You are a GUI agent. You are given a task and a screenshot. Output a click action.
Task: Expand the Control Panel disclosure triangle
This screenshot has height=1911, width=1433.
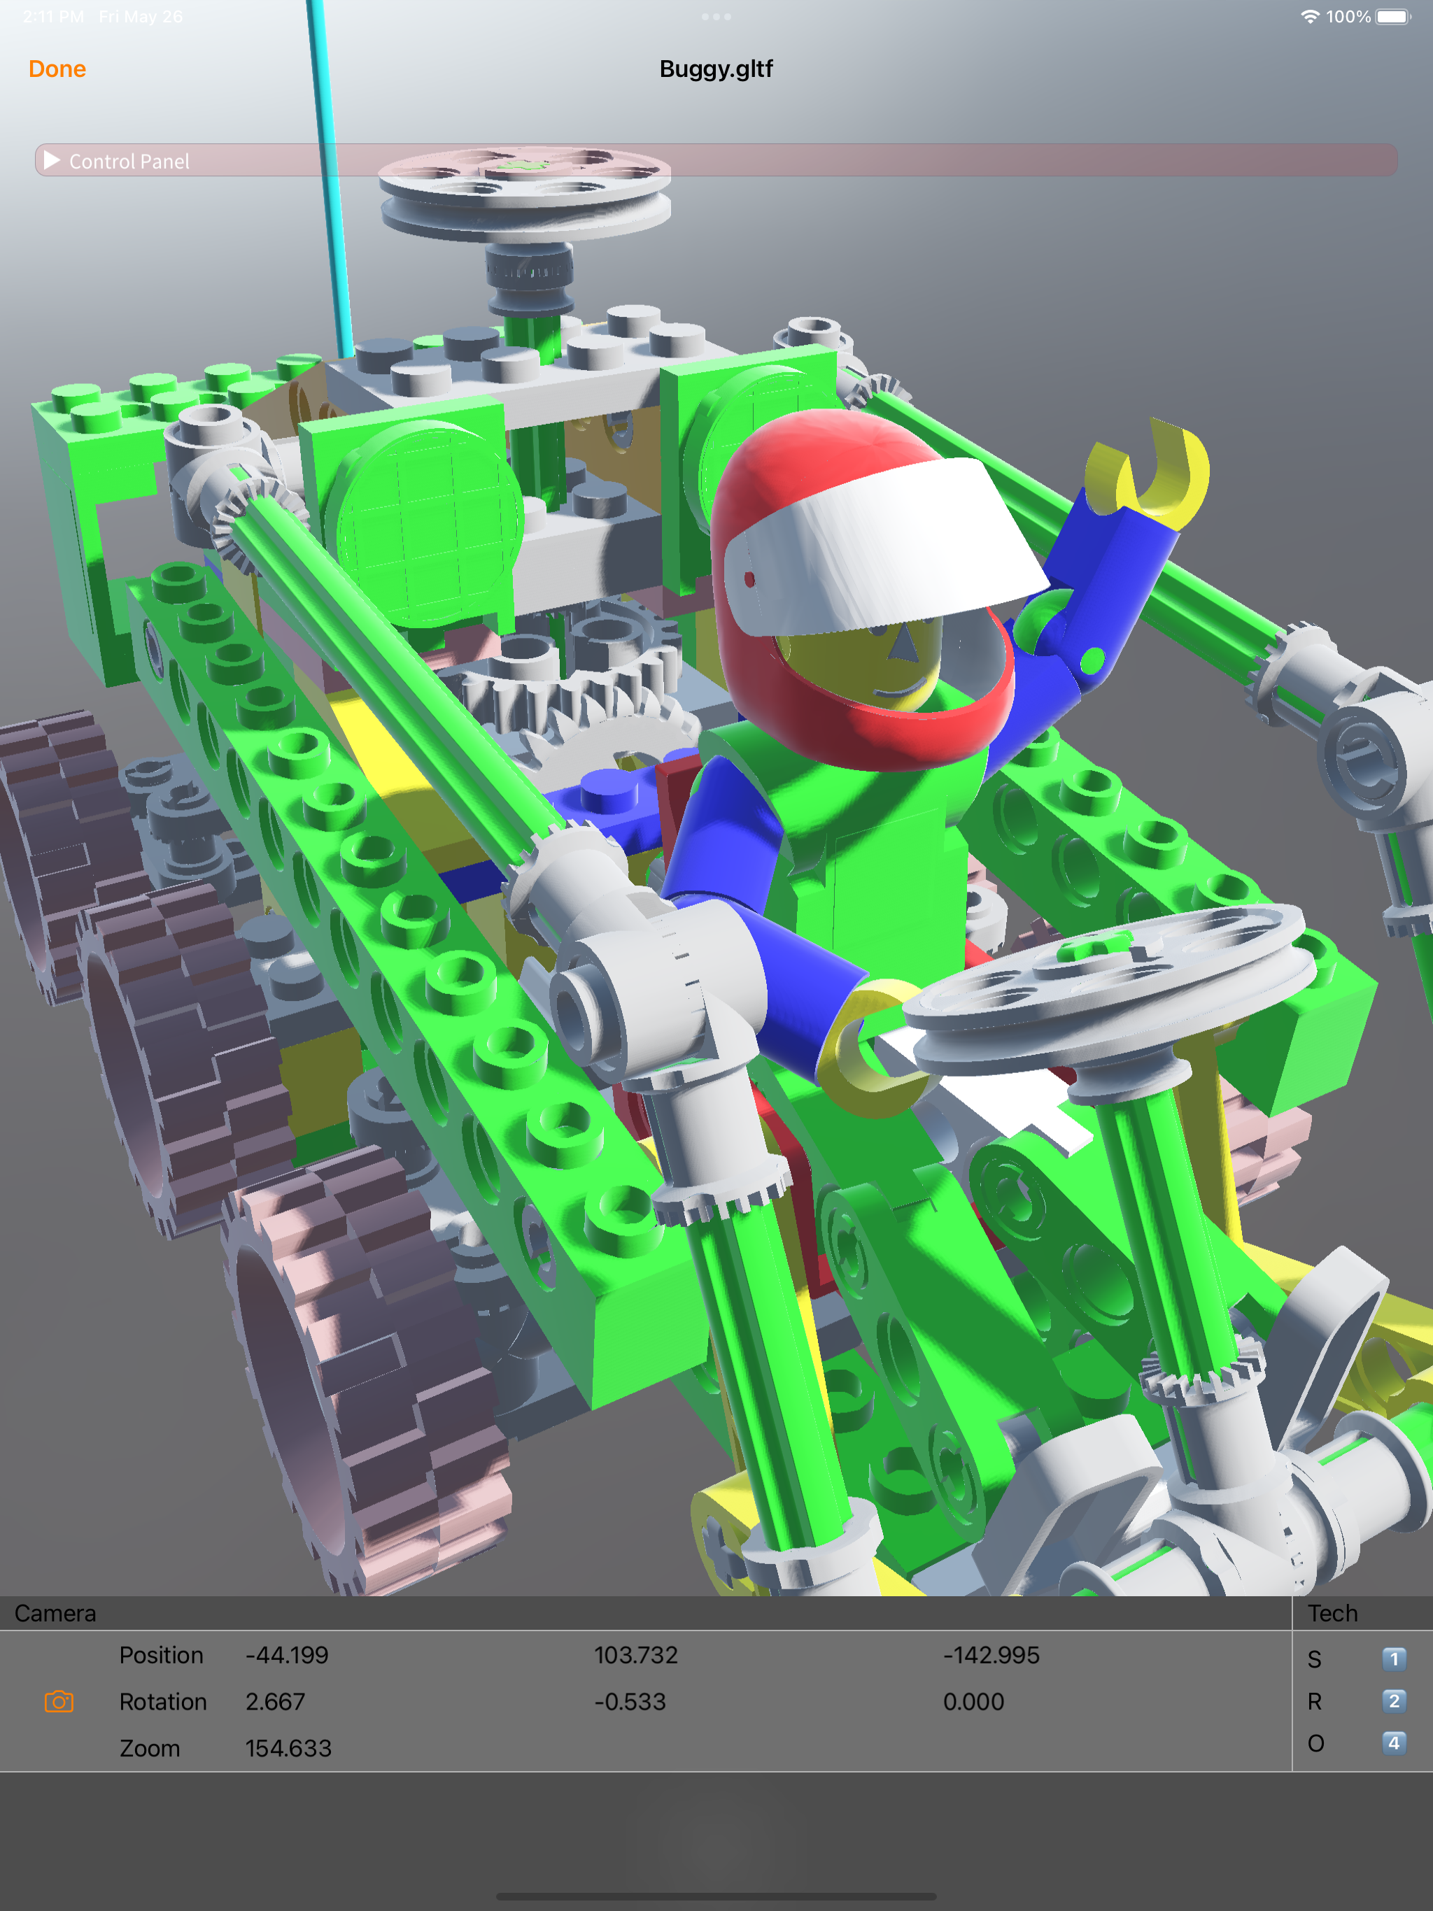52,161
